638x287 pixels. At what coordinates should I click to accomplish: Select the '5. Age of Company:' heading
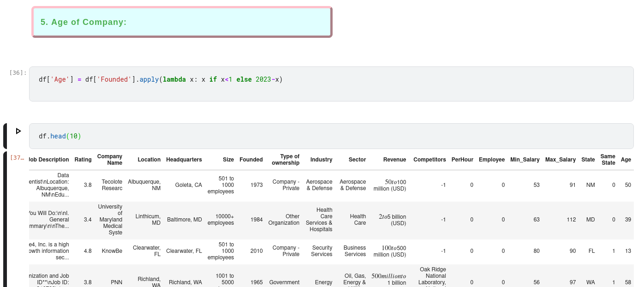pyautogui.click(x=83, y=22)
